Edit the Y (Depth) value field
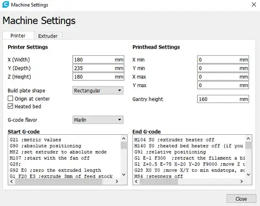Viewport: 260px width, 206px height. pos(98,68)
